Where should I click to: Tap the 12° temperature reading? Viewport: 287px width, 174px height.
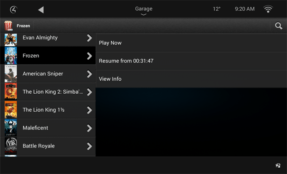tap(217, 9)
